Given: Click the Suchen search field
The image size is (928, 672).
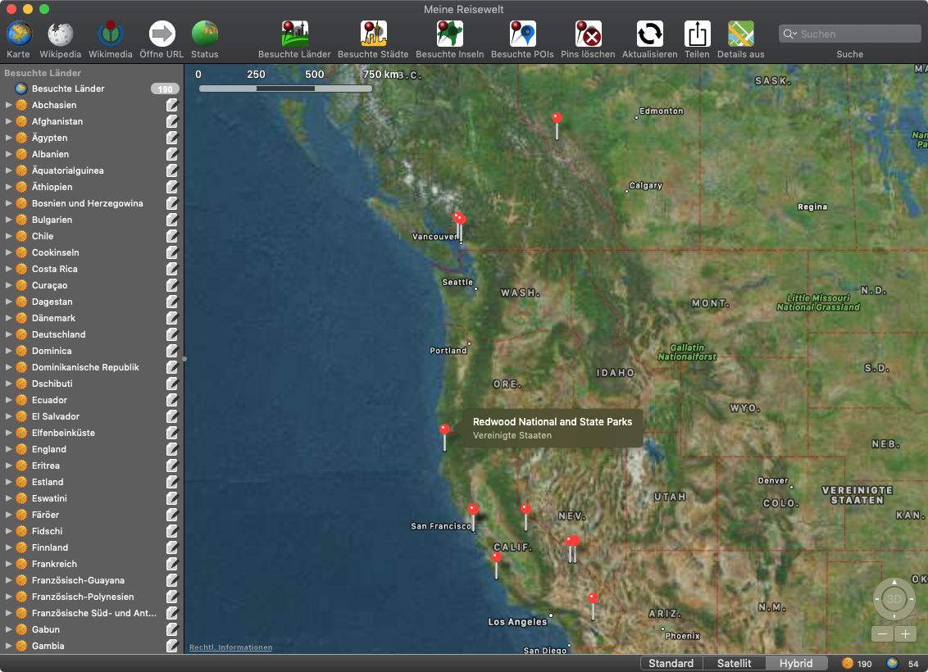Looking at the screenshot, I should click(854, 34).
